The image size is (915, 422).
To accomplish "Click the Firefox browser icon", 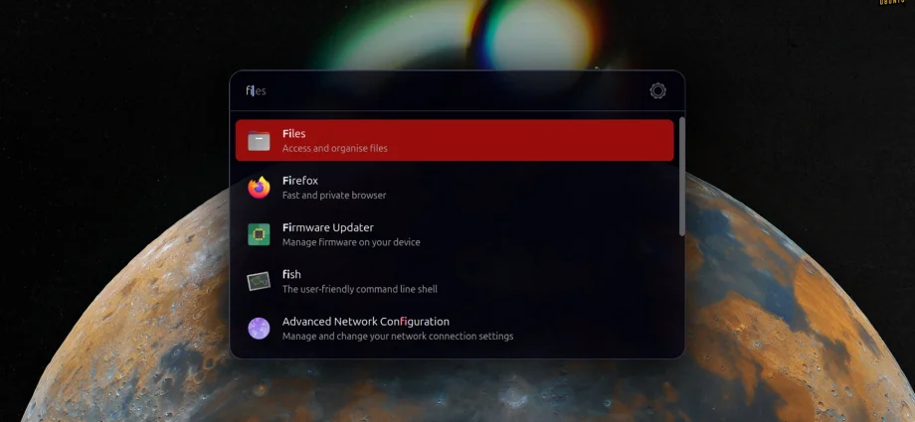I will click(x=259, y=188).
